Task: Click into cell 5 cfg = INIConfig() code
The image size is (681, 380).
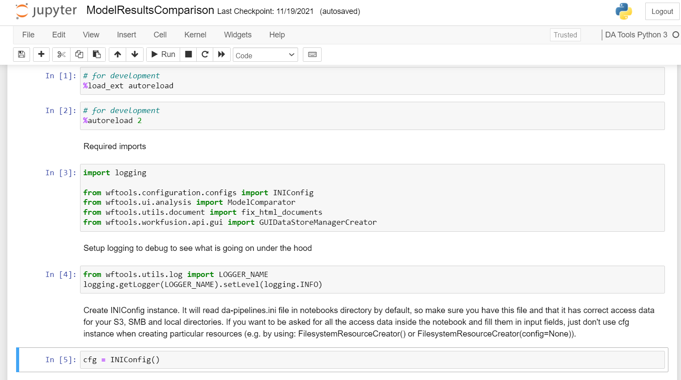Action: point(372,360)
